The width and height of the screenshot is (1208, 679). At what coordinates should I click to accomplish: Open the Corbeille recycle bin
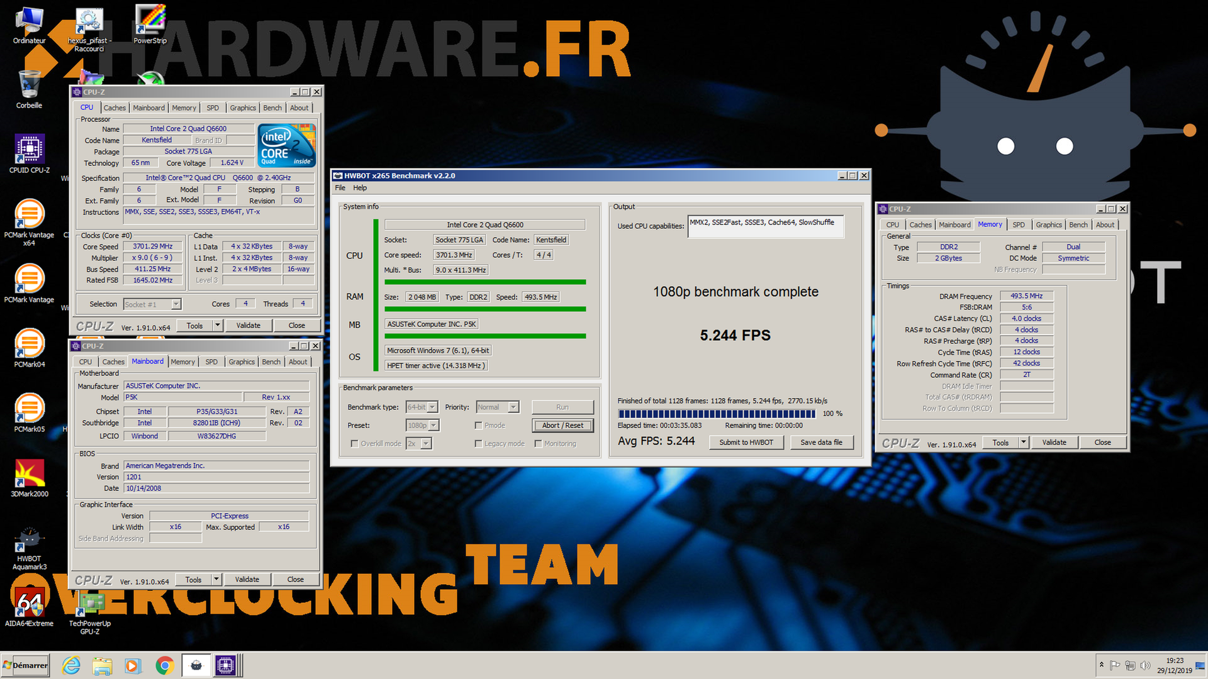tap(29, 89)
